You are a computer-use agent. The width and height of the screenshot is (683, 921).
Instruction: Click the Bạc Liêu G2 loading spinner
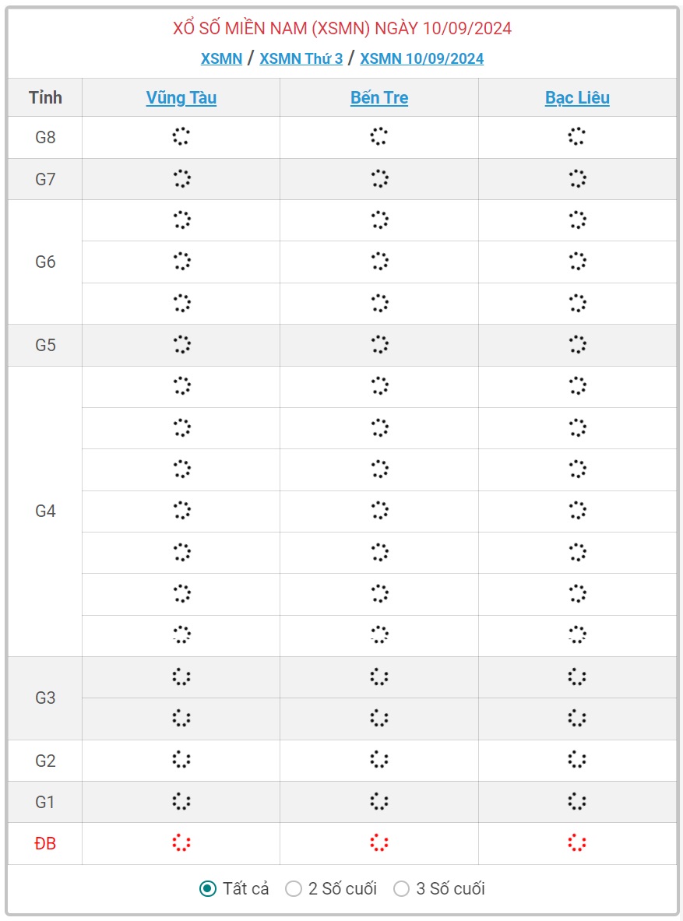click(x=577, y=760)
